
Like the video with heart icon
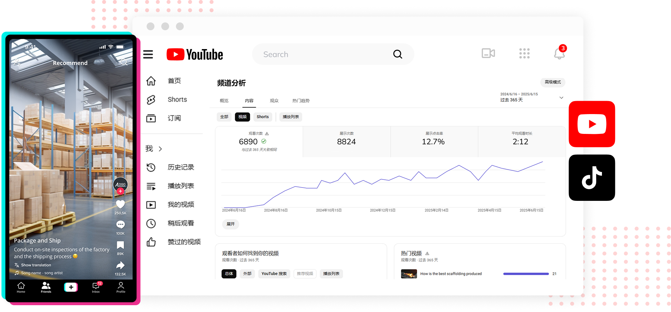pyautogui.click(x=121, y=204)
